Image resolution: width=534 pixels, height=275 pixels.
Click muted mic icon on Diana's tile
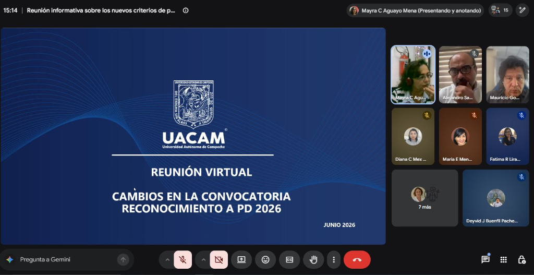click(x=427, y=115)
